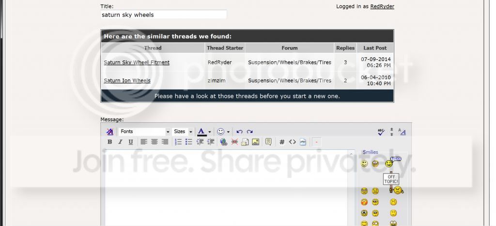
Task: Click RedRyder in Thread Starter column
Action: click(x=219, y=63)
